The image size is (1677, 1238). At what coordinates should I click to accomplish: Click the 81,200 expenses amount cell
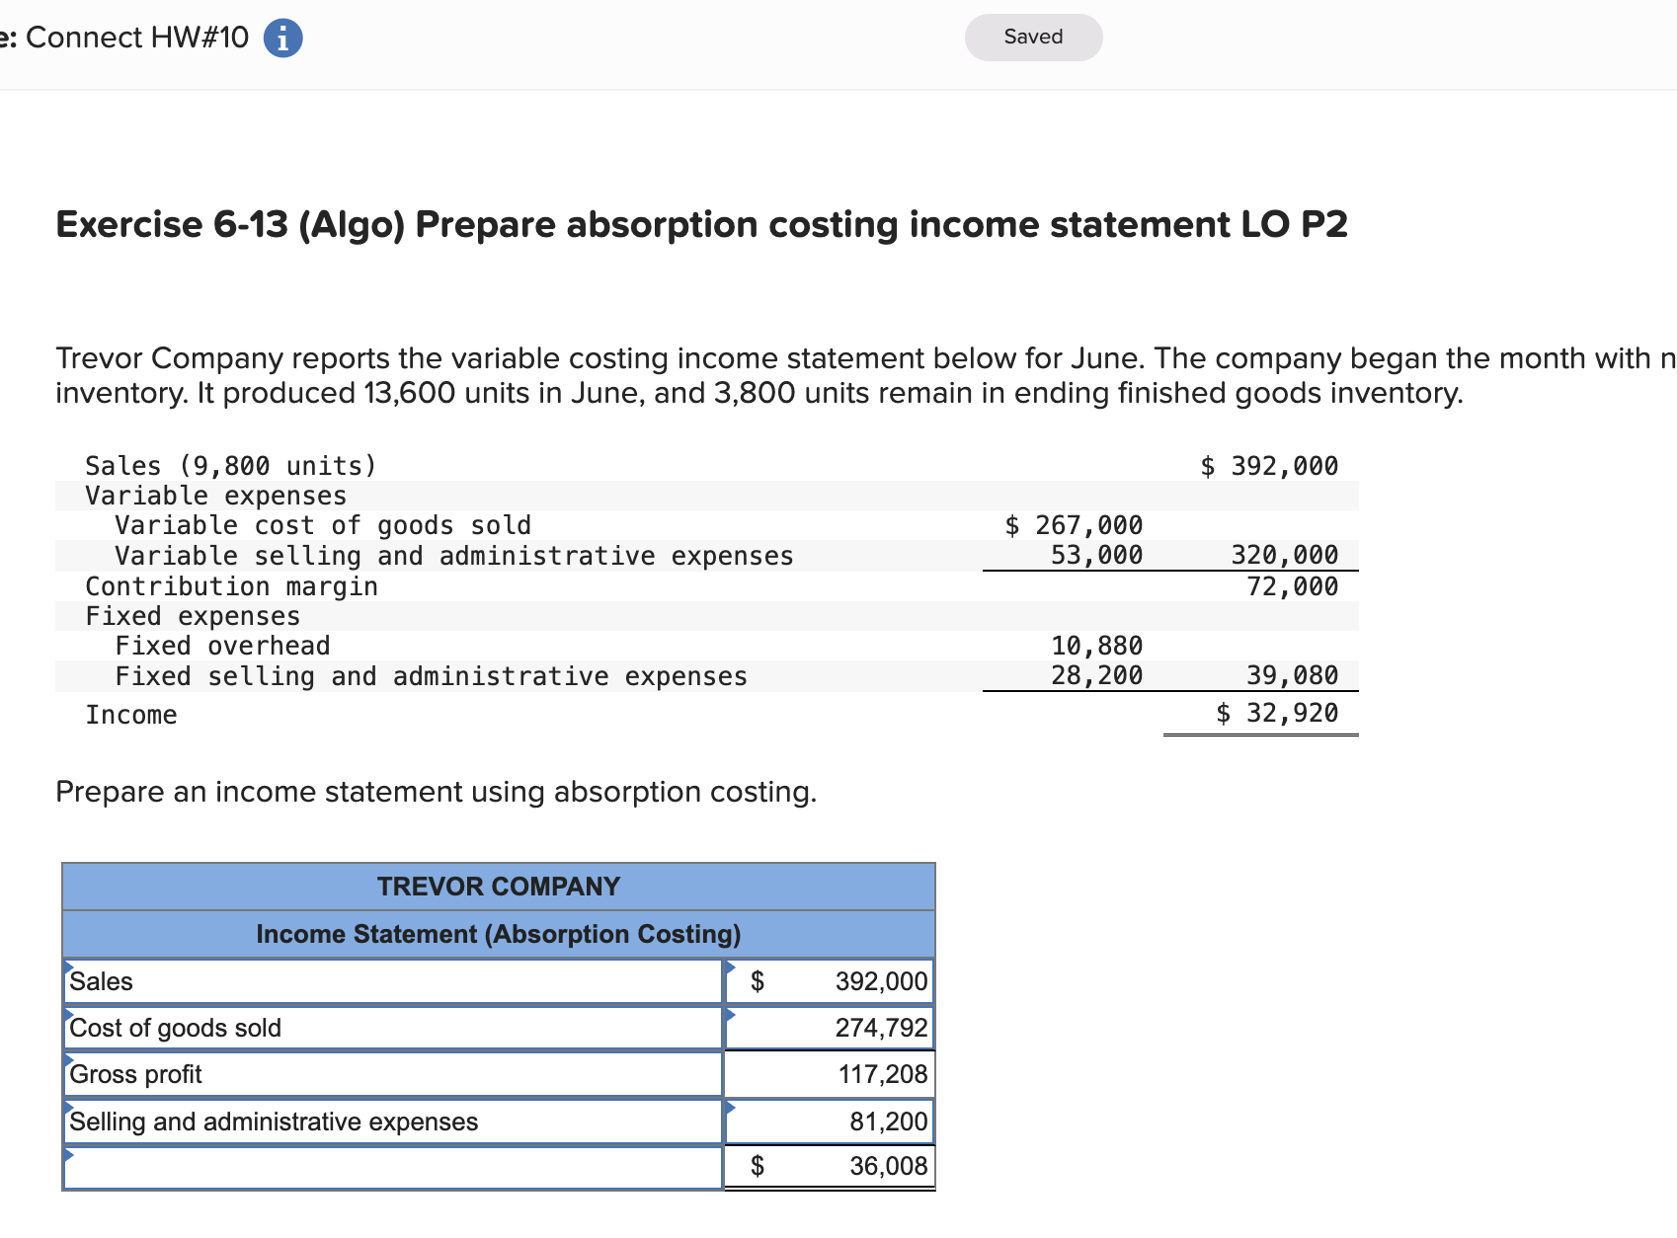tap(869, 1121)
